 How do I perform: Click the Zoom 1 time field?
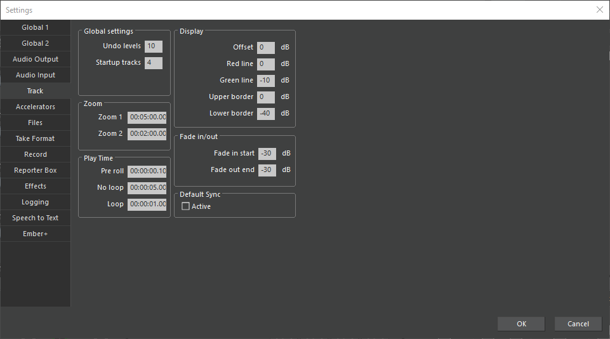coord(147,117)
